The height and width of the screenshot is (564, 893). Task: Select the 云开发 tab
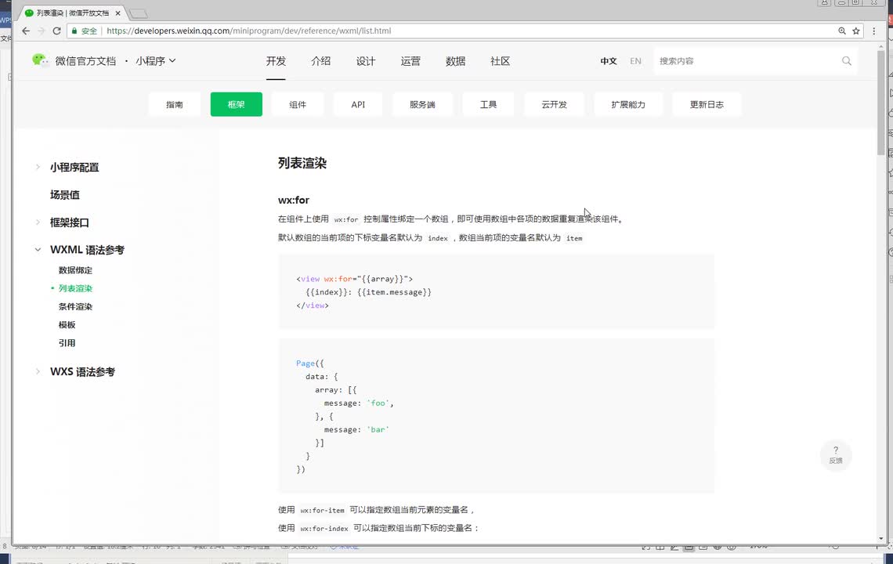554,104
